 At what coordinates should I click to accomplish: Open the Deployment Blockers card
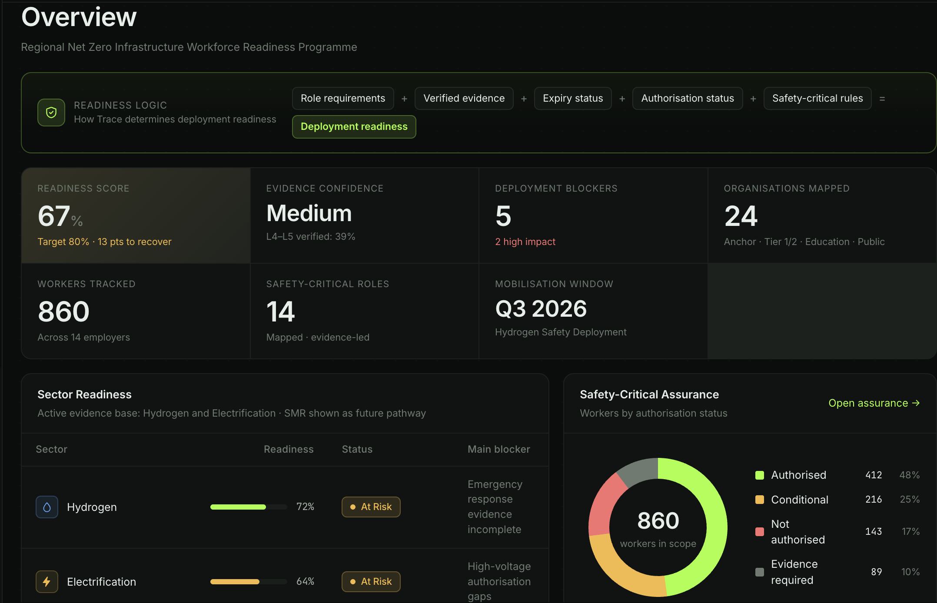[593, 215]
